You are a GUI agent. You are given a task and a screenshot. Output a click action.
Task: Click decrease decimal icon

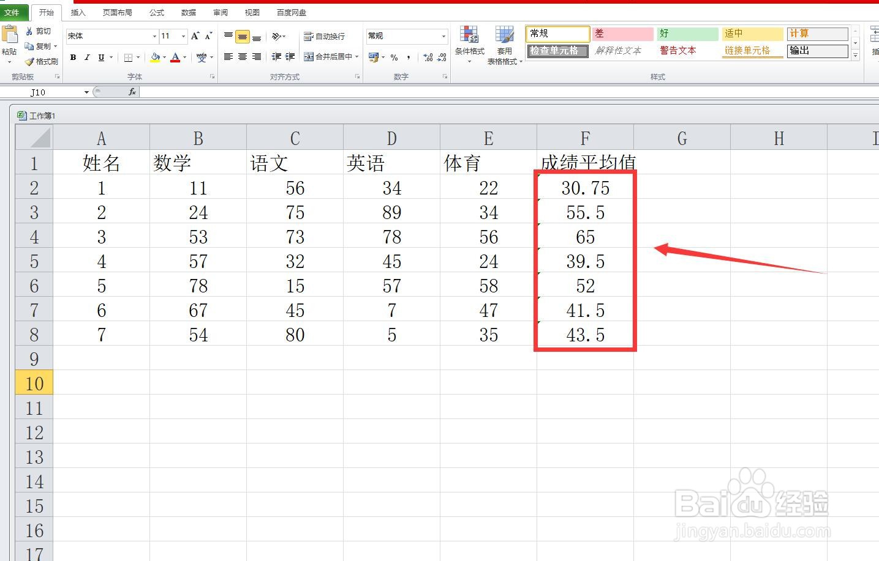[442, 57]
